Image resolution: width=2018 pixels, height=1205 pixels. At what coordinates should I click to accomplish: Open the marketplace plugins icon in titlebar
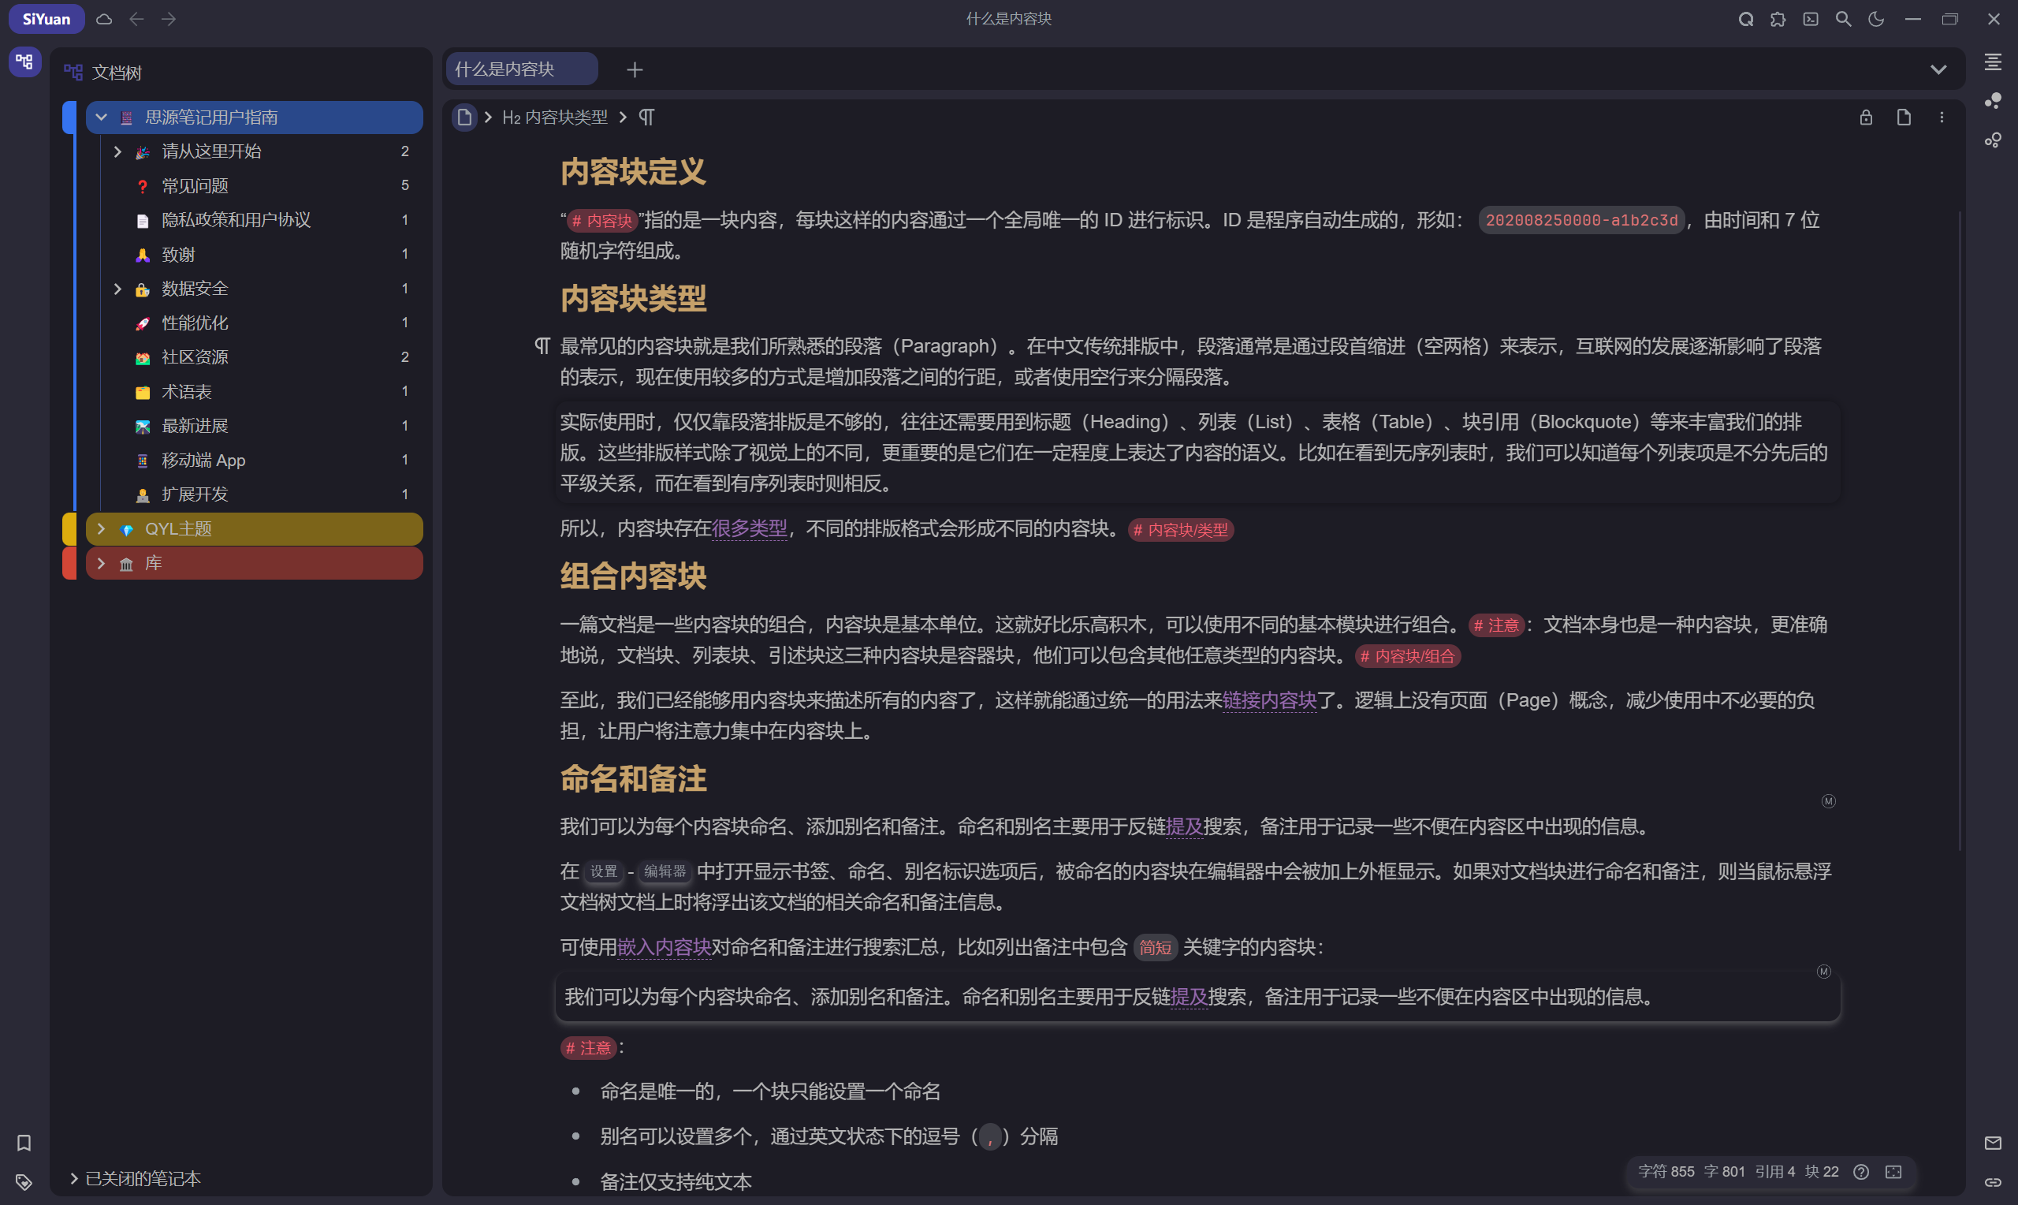click(1777, 19)
